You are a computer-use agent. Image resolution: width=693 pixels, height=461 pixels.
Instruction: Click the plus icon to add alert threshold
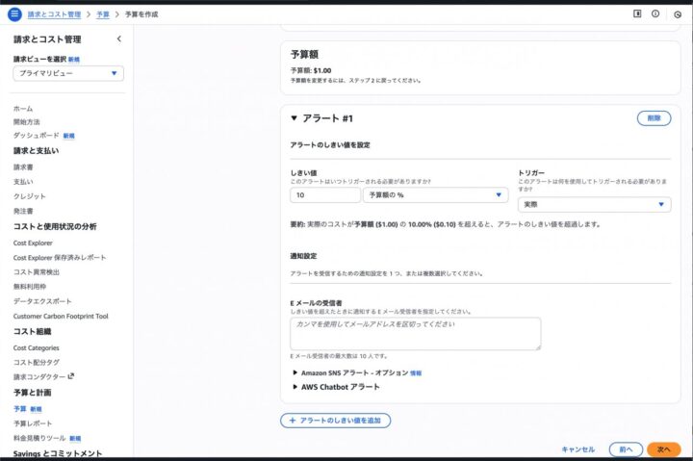pyautogui.click(x=293, y=421)
